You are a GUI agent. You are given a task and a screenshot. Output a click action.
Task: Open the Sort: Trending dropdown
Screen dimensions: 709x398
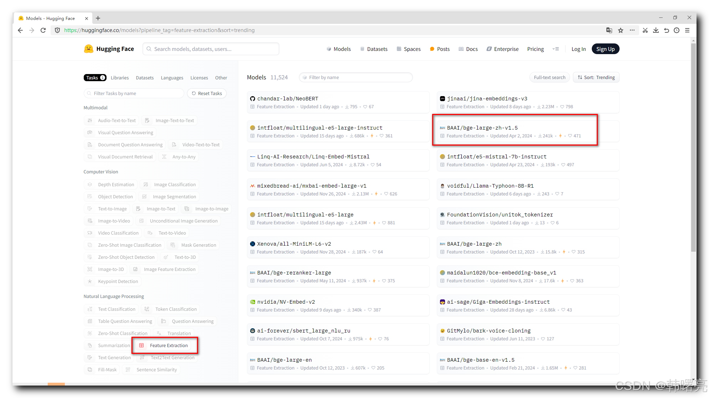(x=596, y=77)
